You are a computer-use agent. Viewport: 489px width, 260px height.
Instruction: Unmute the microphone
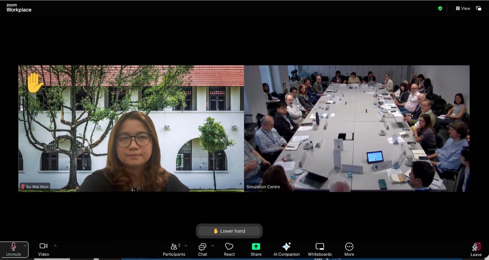[13, 249]
